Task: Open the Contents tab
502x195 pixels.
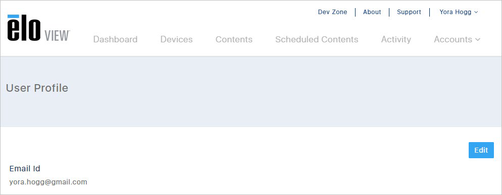Action: point(234,39)
